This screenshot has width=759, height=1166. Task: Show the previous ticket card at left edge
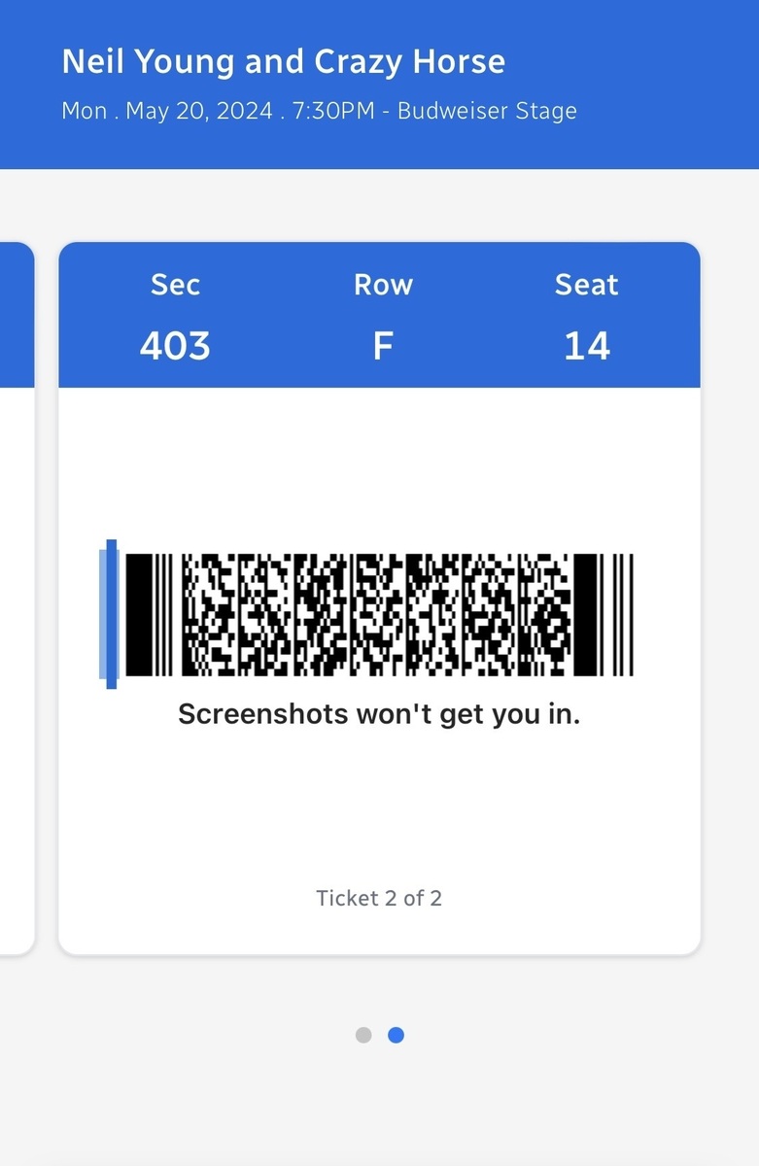click(x=17, y=598)
